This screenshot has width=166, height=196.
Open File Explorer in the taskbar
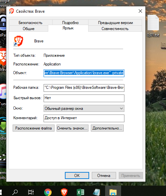[x=113, y=192]
